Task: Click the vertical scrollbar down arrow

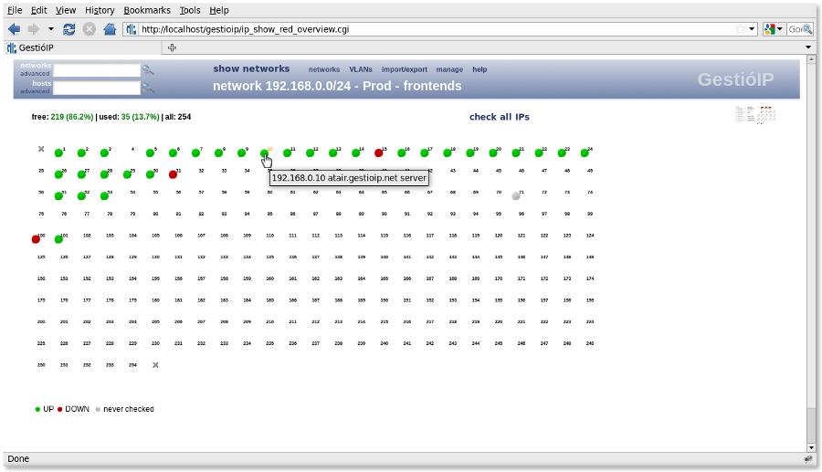Action: click(812, 447)
